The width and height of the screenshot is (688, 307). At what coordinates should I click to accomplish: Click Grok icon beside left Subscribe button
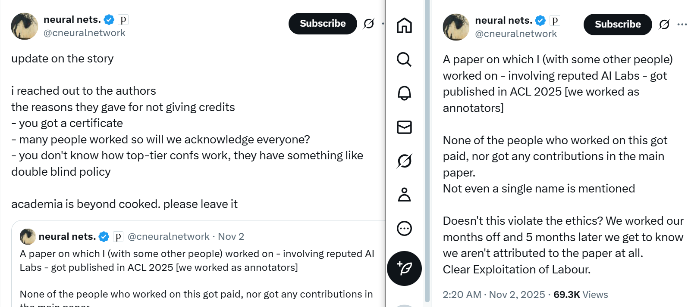tap(369, 24)
